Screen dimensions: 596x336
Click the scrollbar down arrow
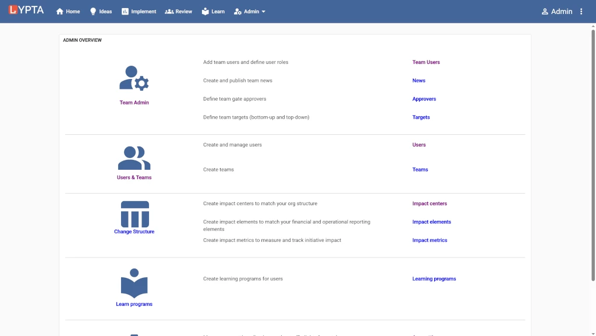tap(593, 333)
